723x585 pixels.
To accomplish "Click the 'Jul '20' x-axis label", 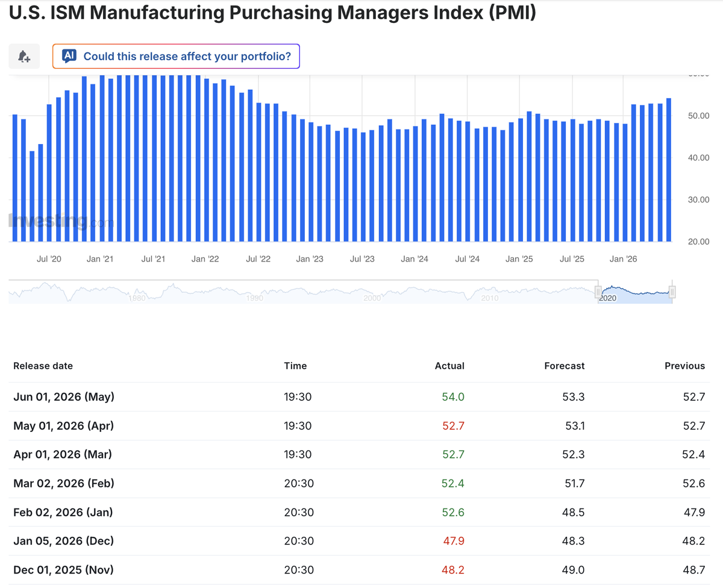I will pyautogui.click(x=49, y=259).
